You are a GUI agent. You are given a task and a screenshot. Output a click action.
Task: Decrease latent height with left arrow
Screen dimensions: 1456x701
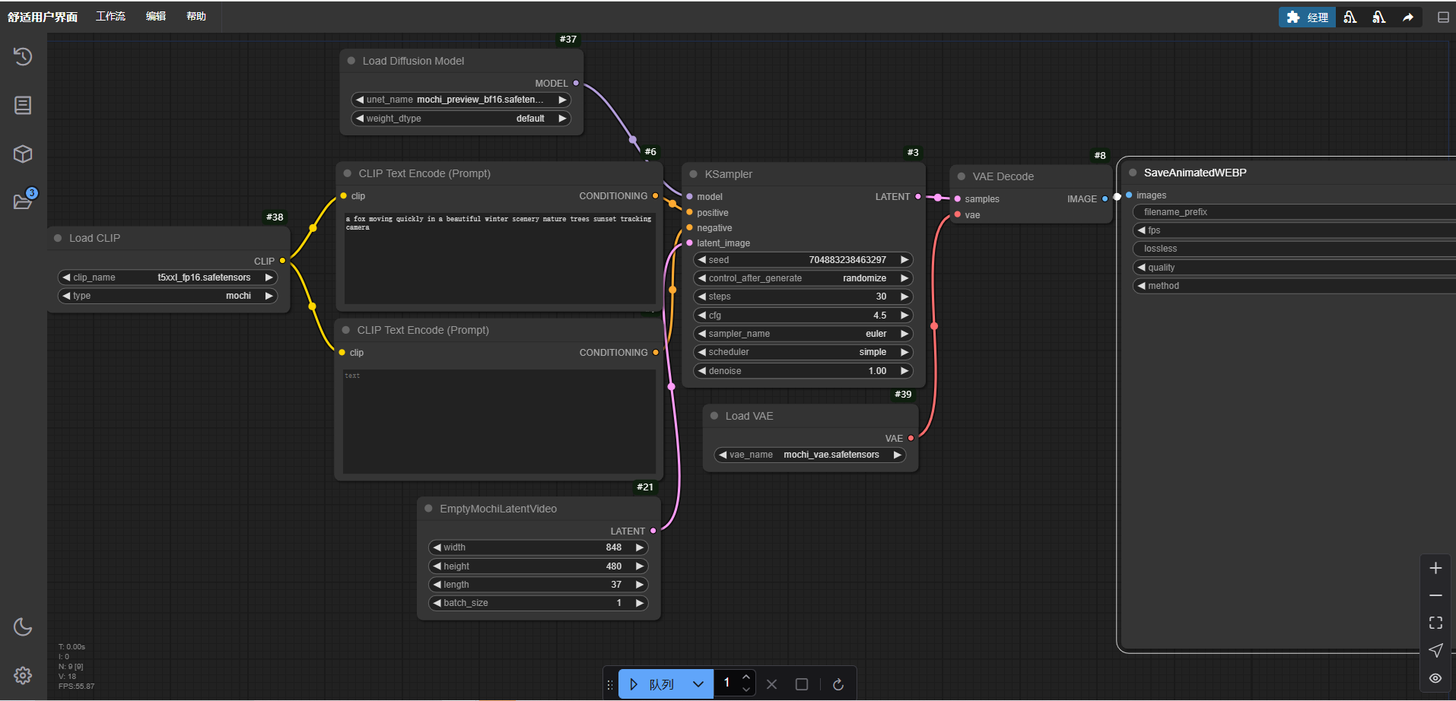[x=437, y=566]
